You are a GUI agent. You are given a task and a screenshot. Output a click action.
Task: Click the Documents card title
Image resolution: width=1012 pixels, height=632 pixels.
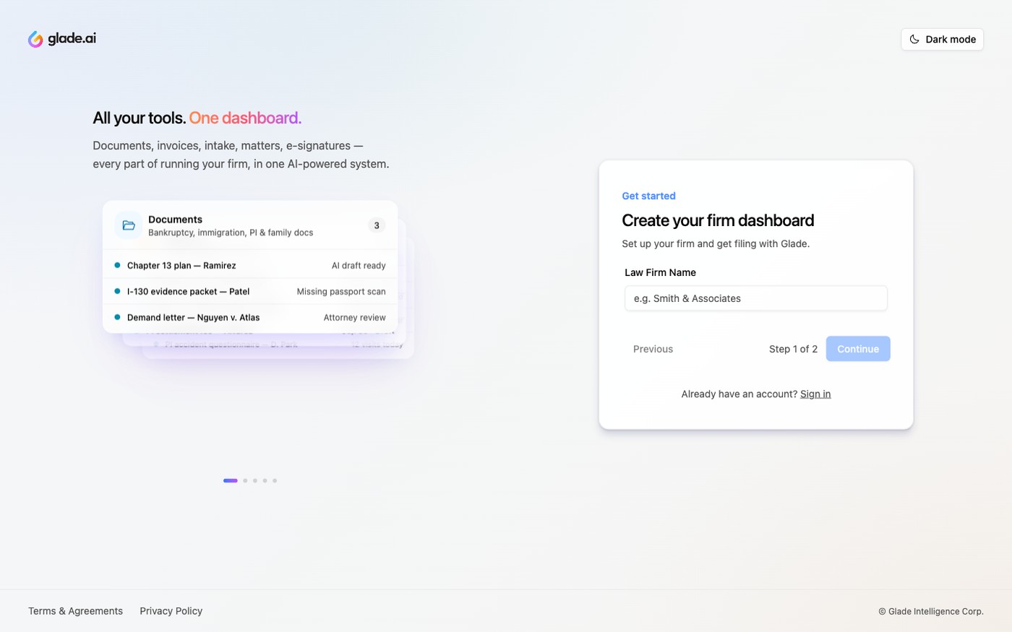[x=175, y=220]
